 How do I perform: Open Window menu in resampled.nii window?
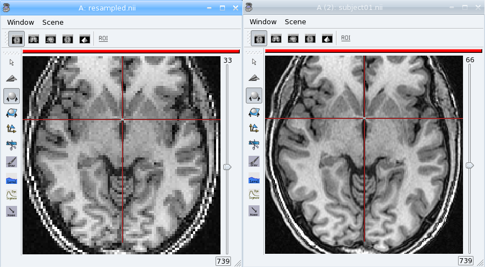pyautogui.click(x=20, y=22)
